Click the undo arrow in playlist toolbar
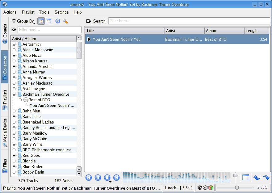The image size is (272, 193). coord(257,178)
